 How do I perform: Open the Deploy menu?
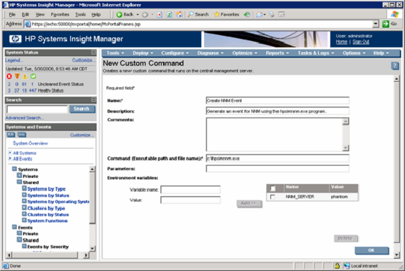tap(143, 53)
